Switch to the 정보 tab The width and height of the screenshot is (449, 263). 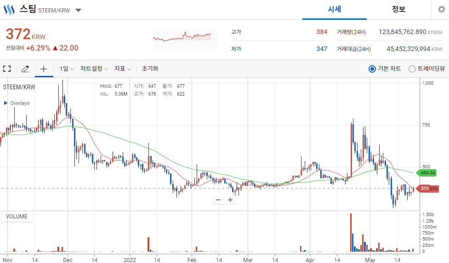(x=398, y=10)
